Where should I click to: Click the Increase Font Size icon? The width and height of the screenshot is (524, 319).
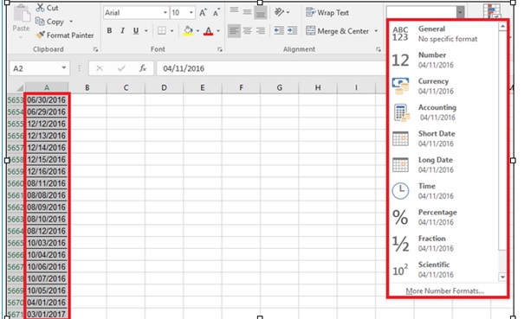pos(203,13)
